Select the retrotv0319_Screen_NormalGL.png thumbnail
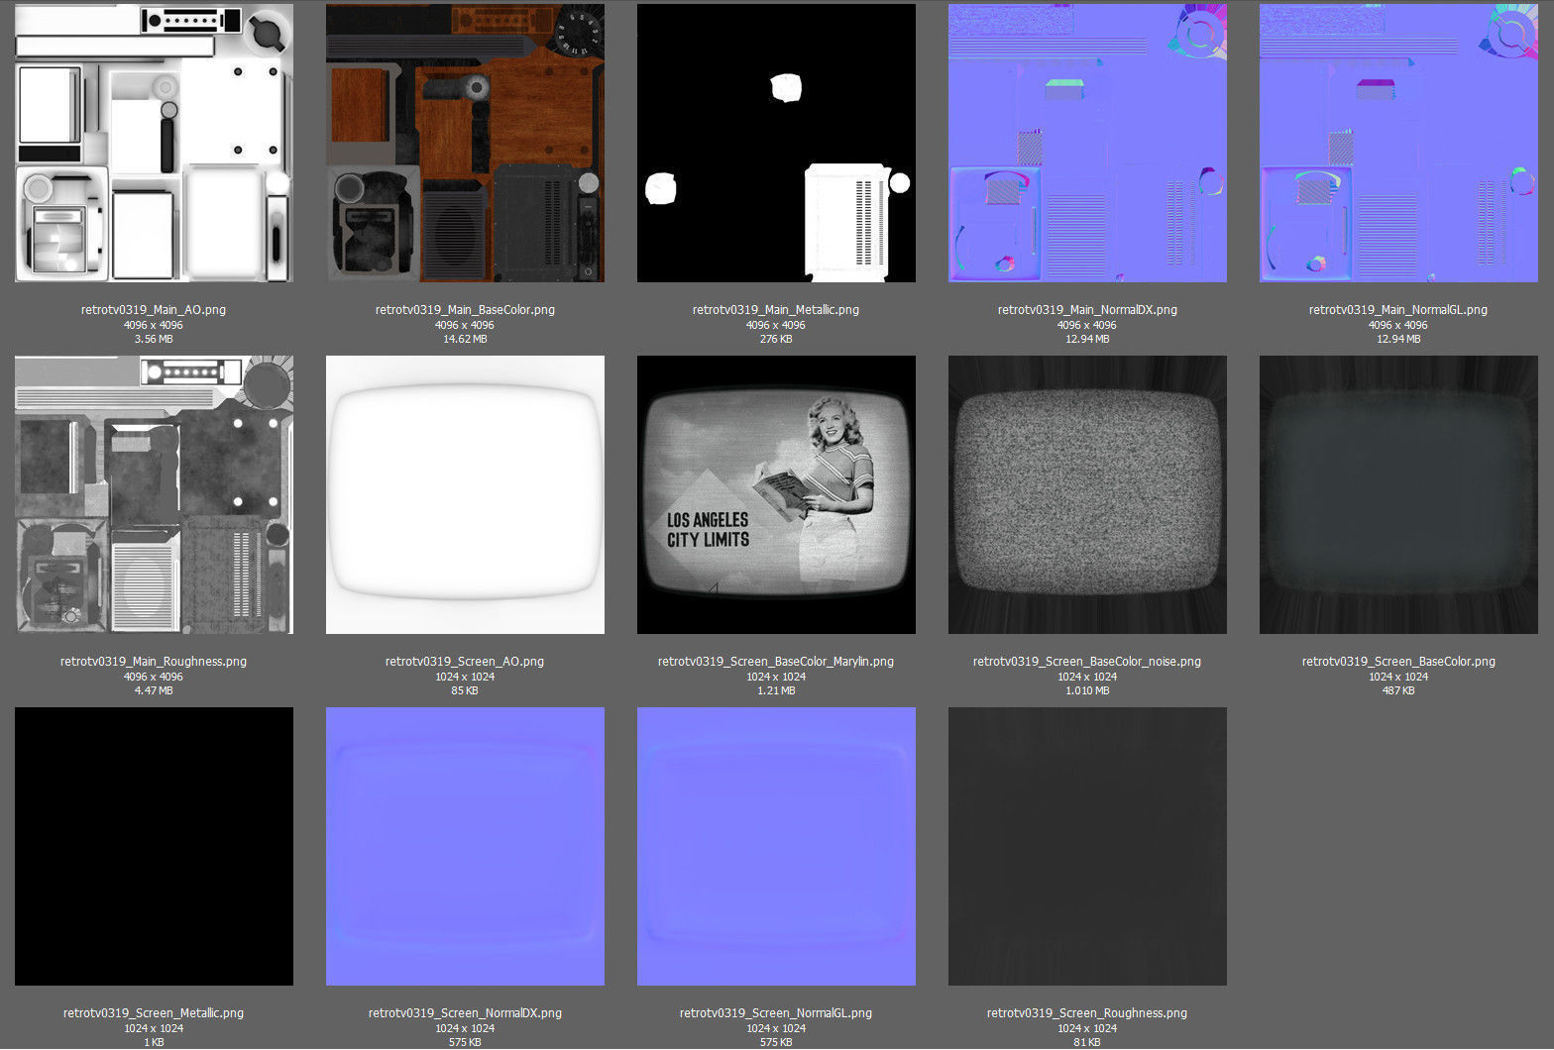 tap(776, 846)
